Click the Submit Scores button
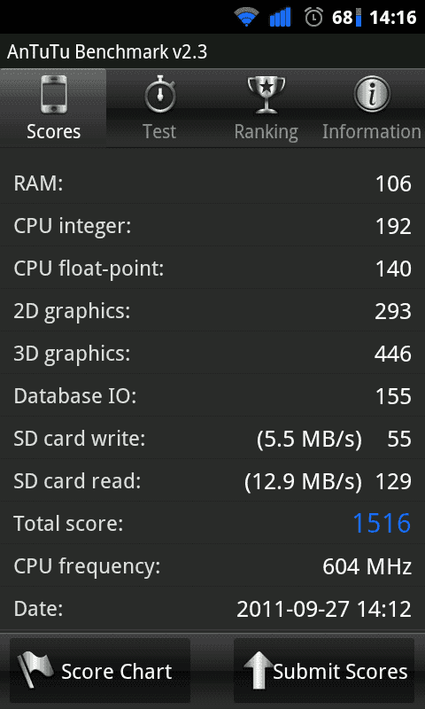 (x=324, y=670)
